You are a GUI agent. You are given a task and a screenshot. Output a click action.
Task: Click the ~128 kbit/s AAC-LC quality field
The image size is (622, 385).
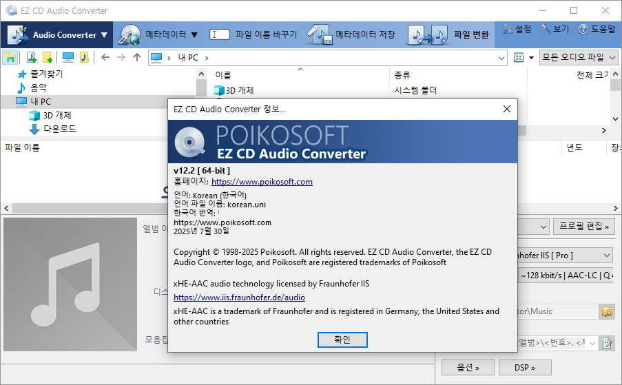pos(566,275)
